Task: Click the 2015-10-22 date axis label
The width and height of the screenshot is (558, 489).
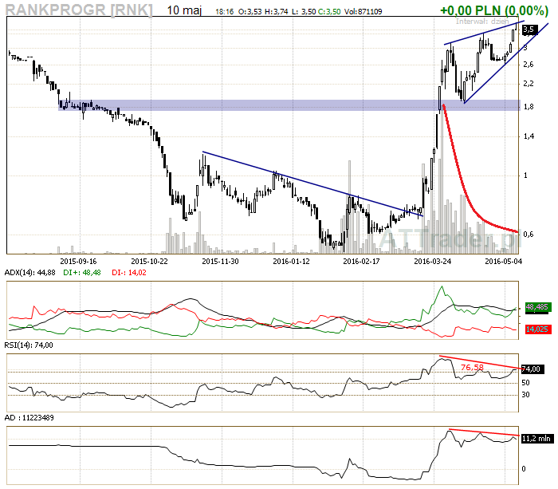Action: coord(150,262)
